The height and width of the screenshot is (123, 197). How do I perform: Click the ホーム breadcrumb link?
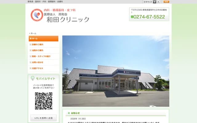coord(34,34)
